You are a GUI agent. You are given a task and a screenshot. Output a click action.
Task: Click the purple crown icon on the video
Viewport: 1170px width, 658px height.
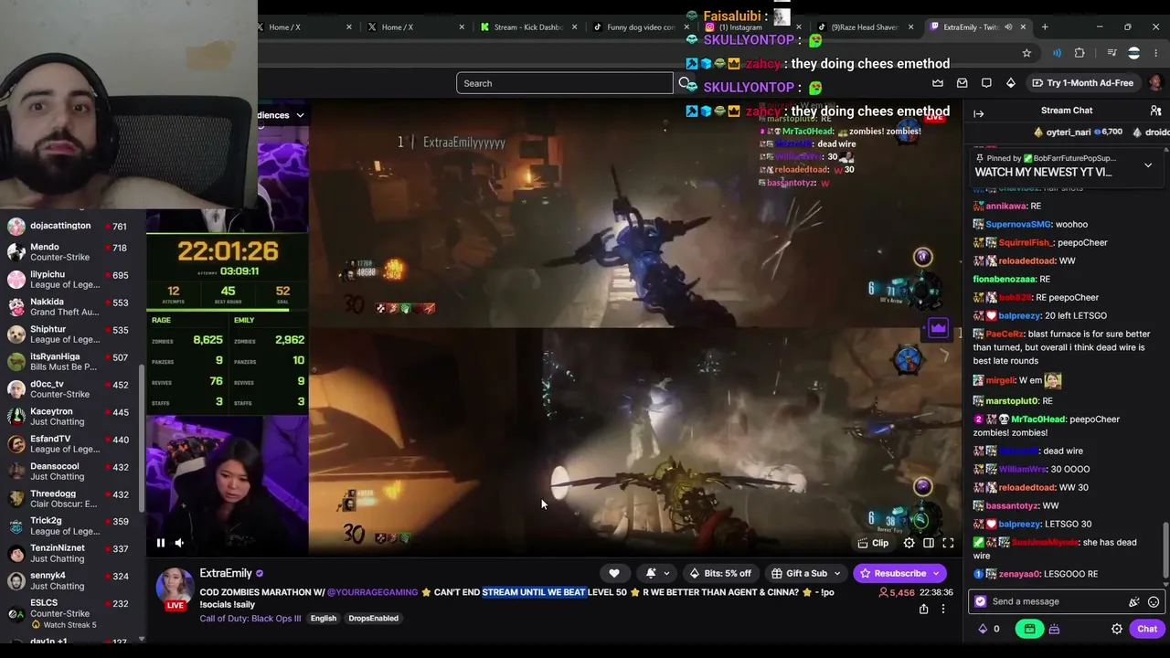tap(938, 329)
